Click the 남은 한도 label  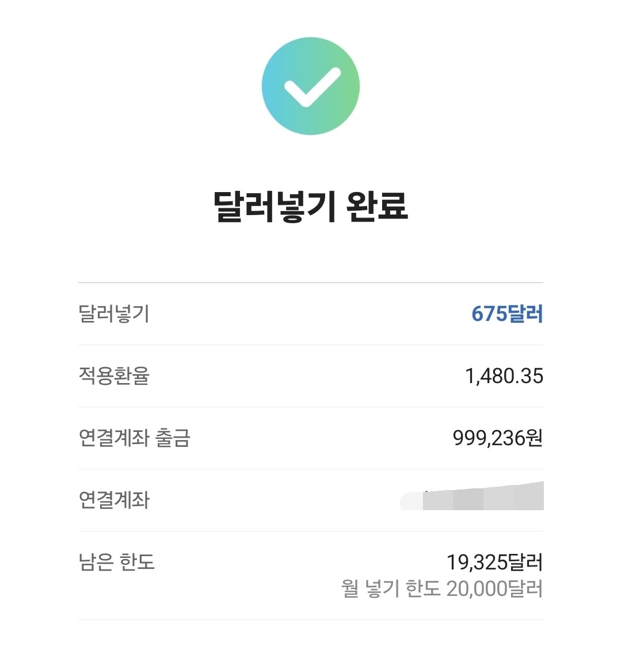tap(117, 562)
